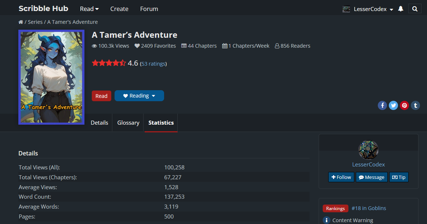Tip the author LesserCodex
The height and width of the screenshot is (224, 427).
coord(399,177)
